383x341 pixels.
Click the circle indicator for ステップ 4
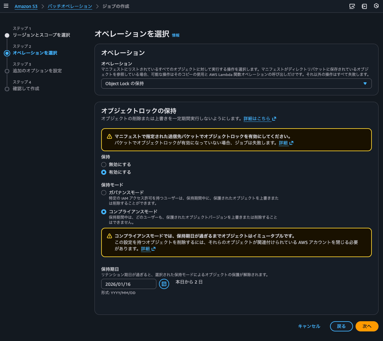coord(7,89)
